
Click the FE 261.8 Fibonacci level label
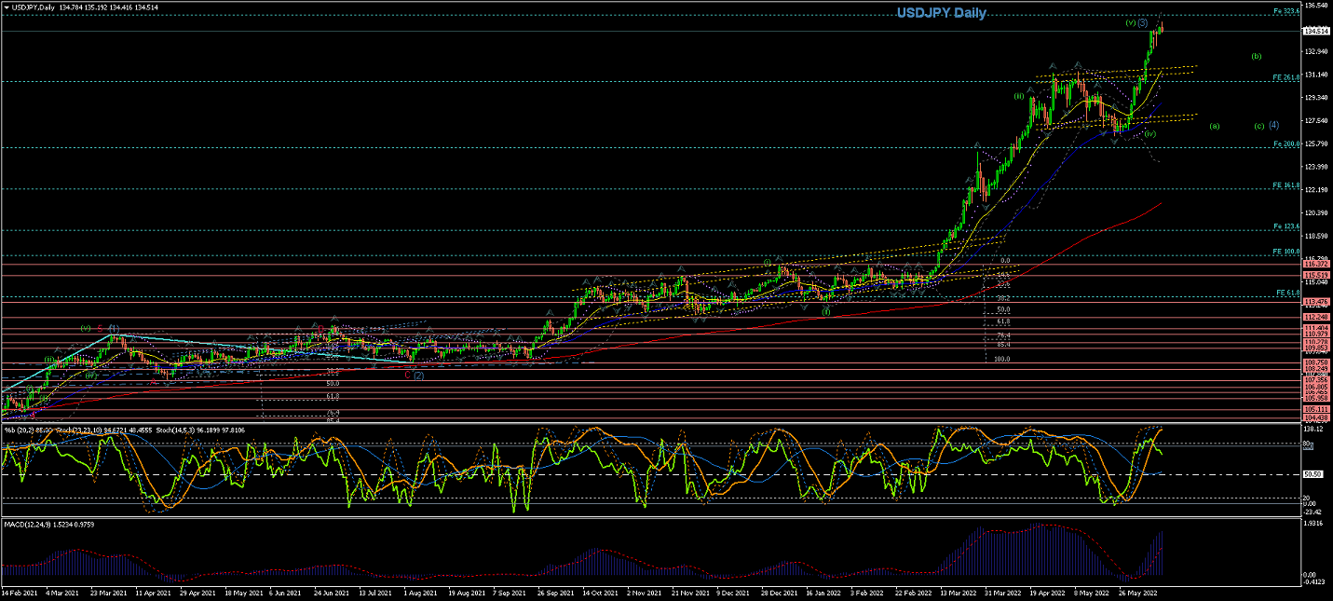point(1286,77)
